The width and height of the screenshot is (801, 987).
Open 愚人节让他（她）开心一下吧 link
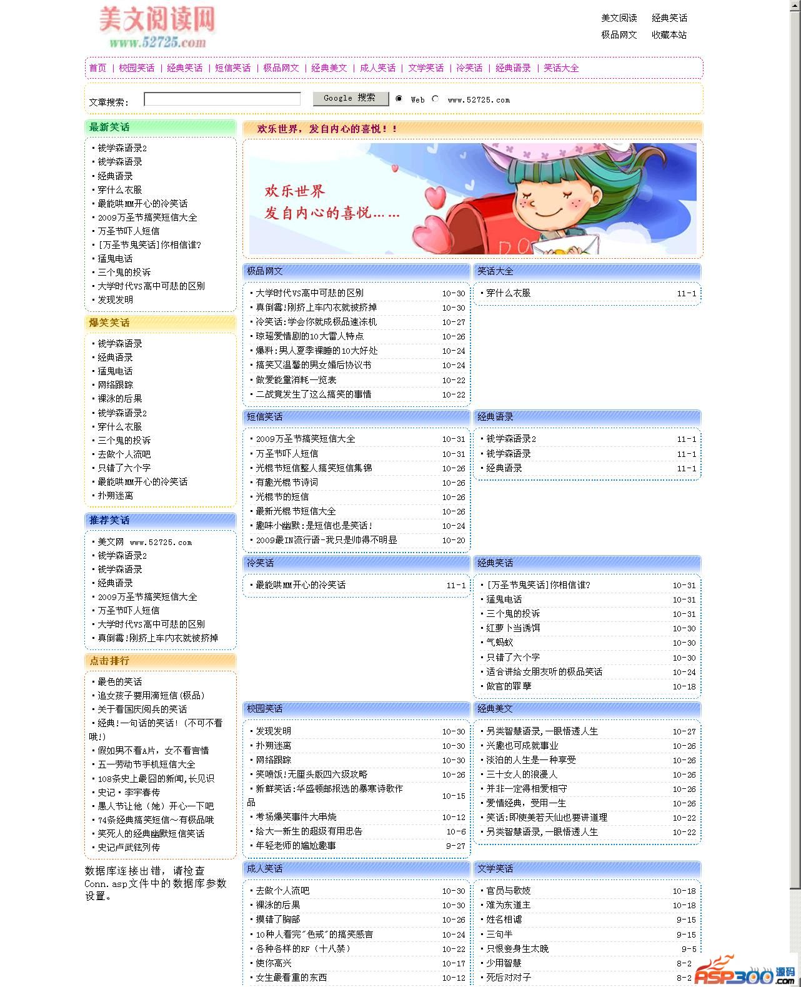156,806
